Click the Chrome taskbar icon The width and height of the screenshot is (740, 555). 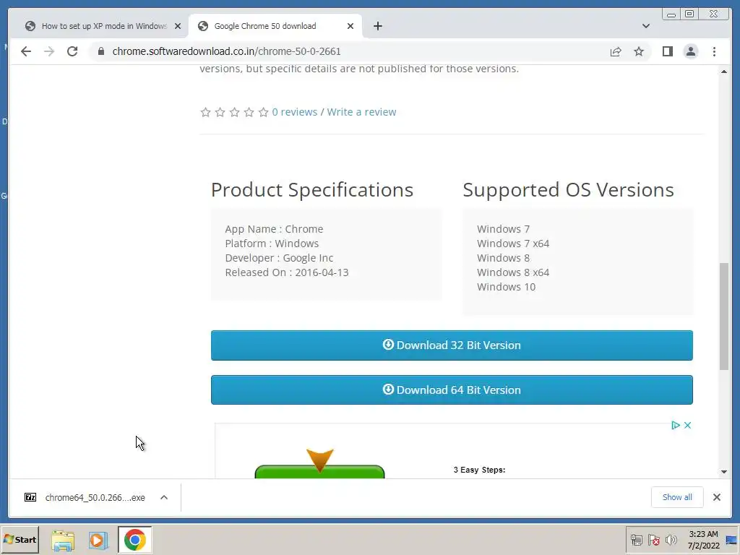click(135, 540)
